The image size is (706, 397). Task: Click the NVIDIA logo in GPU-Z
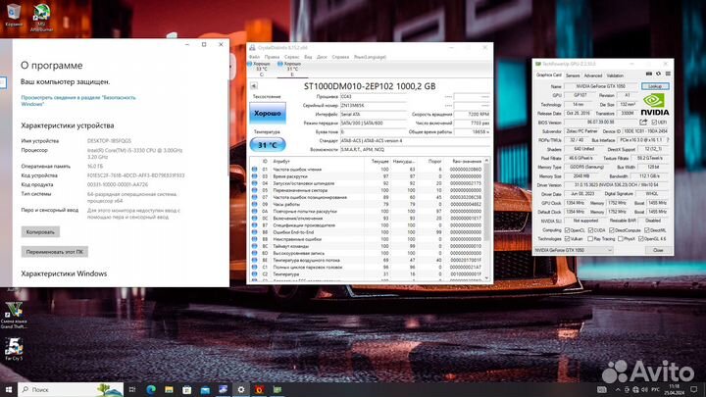click(654, 105)
